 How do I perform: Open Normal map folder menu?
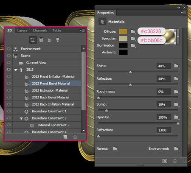[x=115, y=149]
